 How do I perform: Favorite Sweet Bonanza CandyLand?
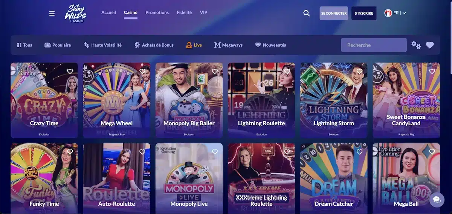432,71
